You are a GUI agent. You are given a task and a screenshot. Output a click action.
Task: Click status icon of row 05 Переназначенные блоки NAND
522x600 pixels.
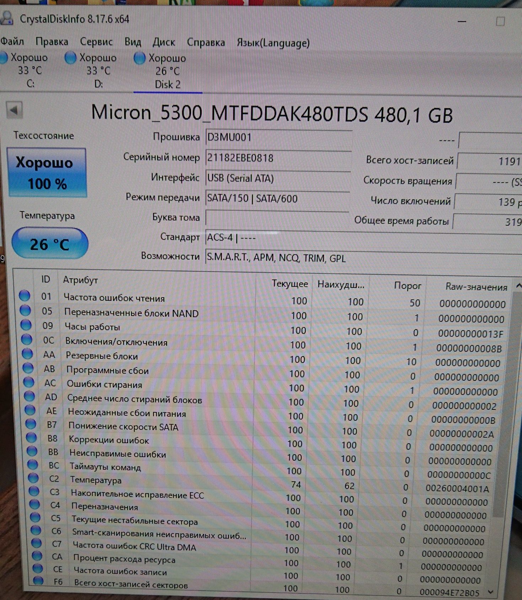point(25,310)
